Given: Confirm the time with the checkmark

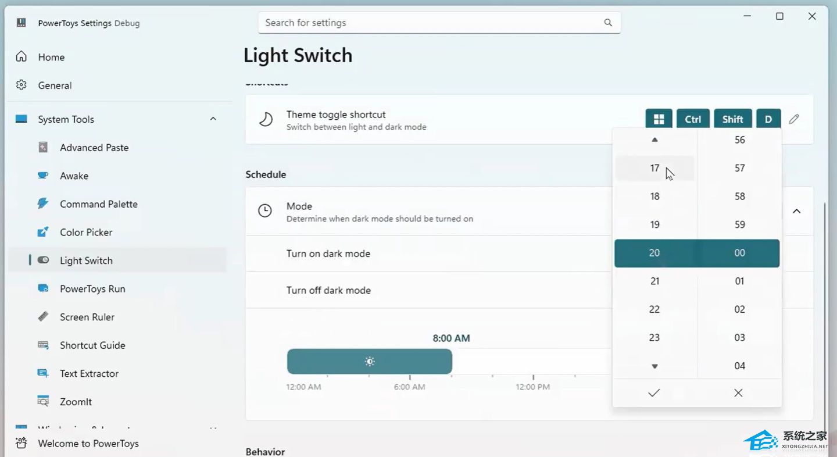Looking at the screenshot, I should [x=654, y=393].
